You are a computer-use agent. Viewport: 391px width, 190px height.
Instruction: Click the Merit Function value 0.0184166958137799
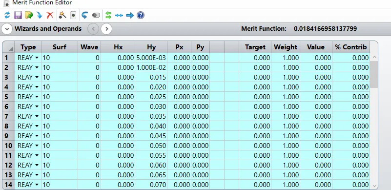325,29
